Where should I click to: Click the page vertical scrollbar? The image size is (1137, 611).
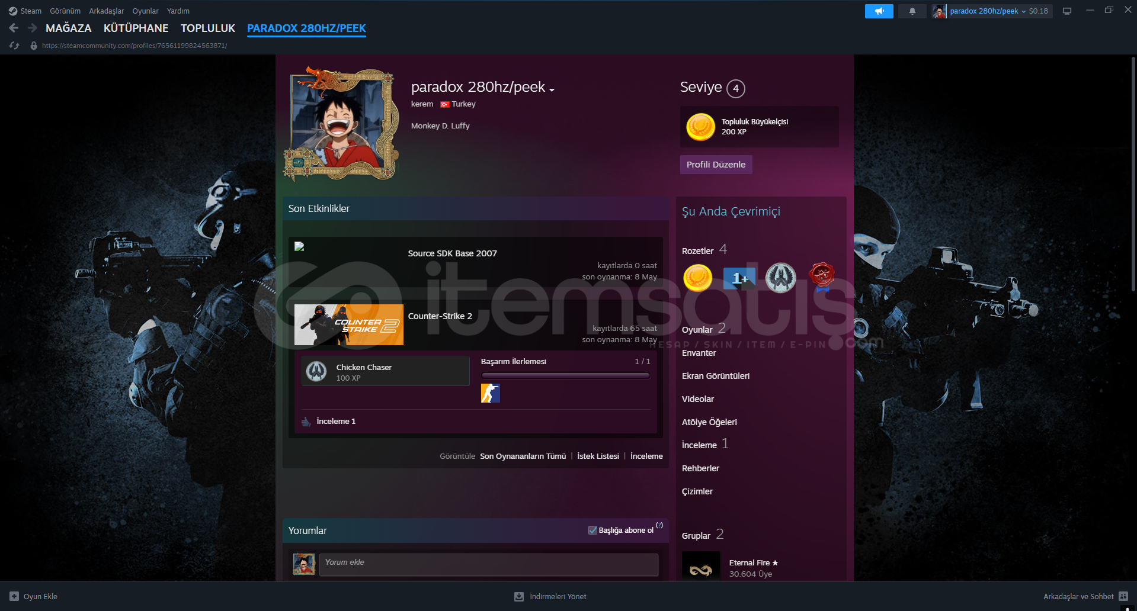[1133, 175]
